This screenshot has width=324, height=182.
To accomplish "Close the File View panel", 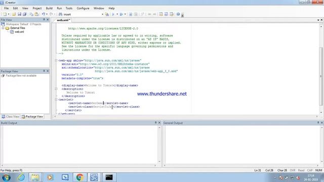I will (x=48, y=20).
